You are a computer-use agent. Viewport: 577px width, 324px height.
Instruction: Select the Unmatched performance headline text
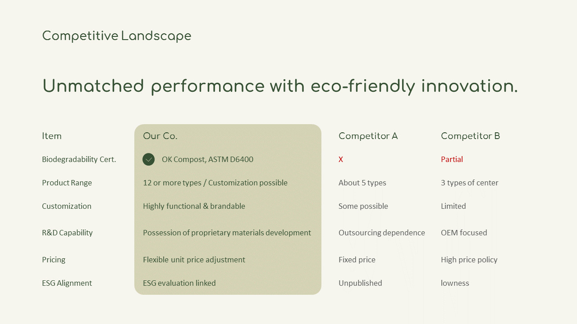[280, 86]
